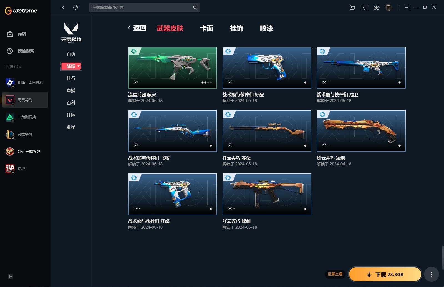The width and height of the screenshot is (444, 287).
Task: Open 准星 in the game menu
Action: tap(71, 127)
